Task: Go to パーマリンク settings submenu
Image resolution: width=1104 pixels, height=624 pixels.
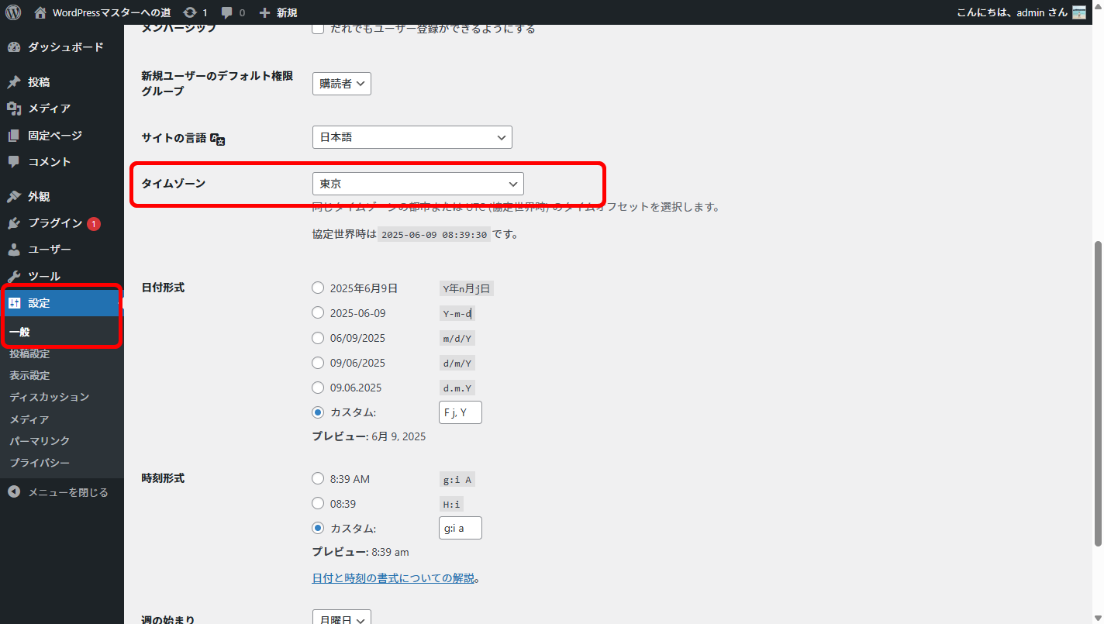Action: pyautogui.click(x=40, y=441)
